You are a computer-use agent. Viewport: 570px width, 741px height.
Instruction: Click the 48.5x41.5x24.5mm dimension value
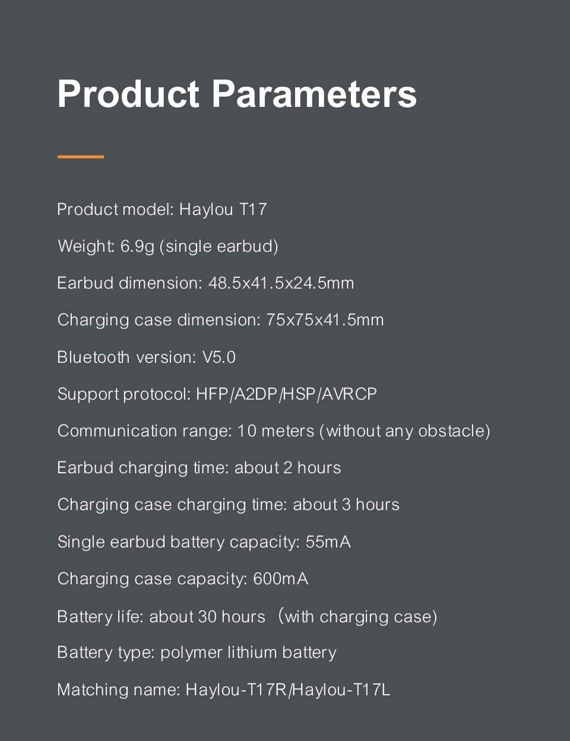281,283
